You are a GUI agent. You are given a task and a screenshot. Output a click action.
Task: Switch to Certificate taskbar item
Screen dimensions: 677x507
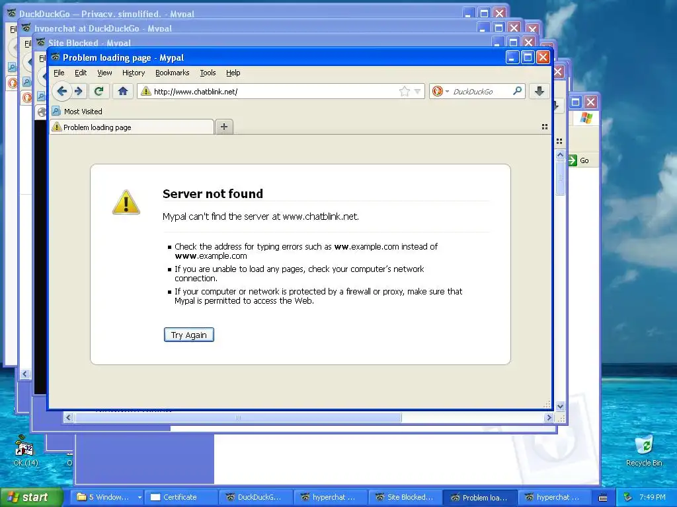pyautogui.click(x=181, y=497)
